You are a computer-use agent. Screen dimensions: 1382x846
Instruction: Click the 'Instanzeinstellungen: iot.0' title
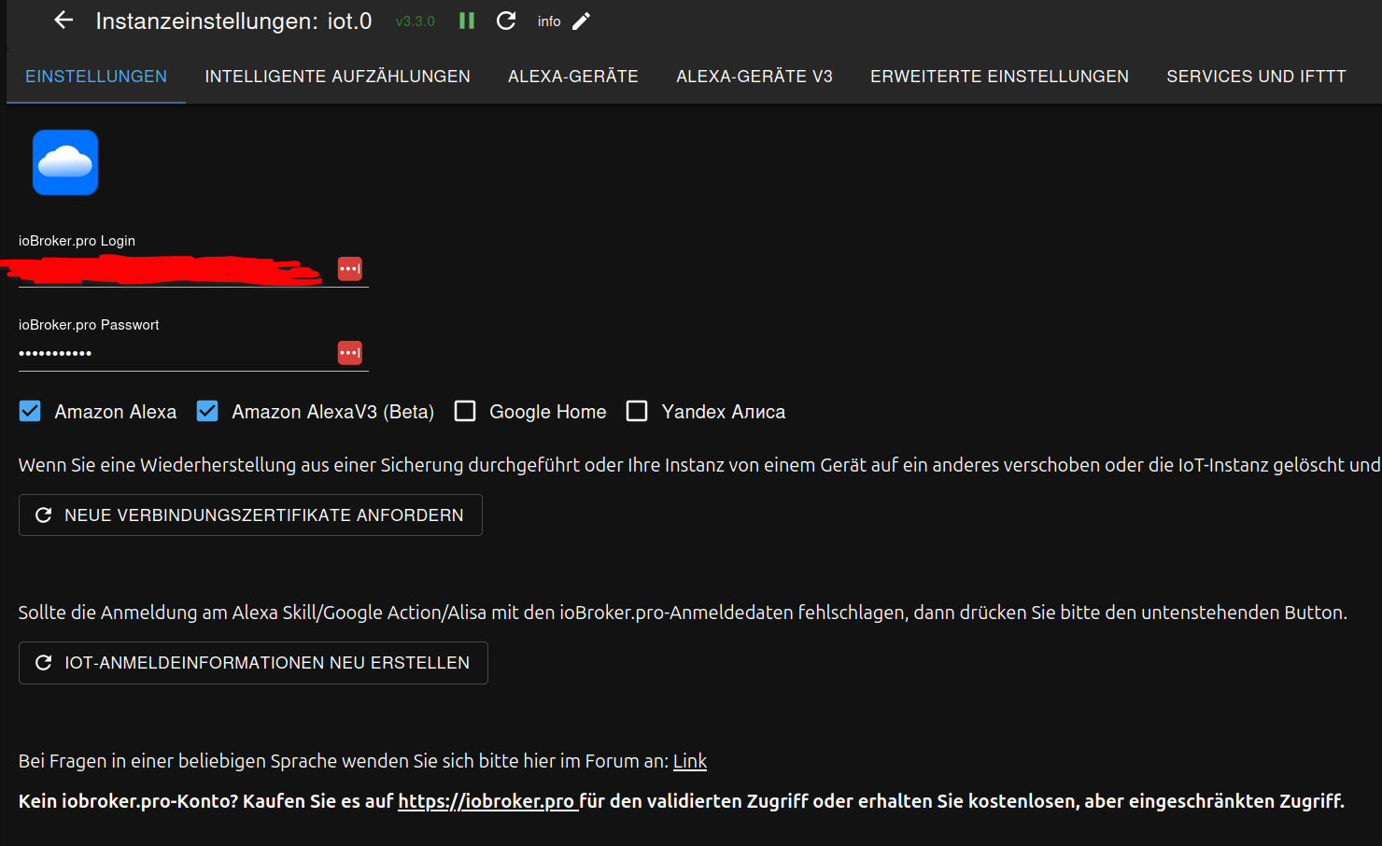pos(233,21)
